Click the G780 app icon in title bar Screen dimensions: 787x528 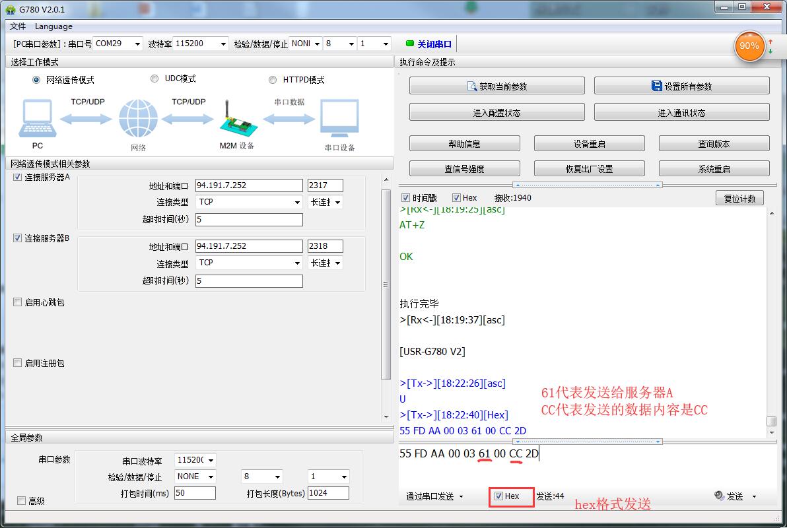pyautogui.click(x=10, y=9)
